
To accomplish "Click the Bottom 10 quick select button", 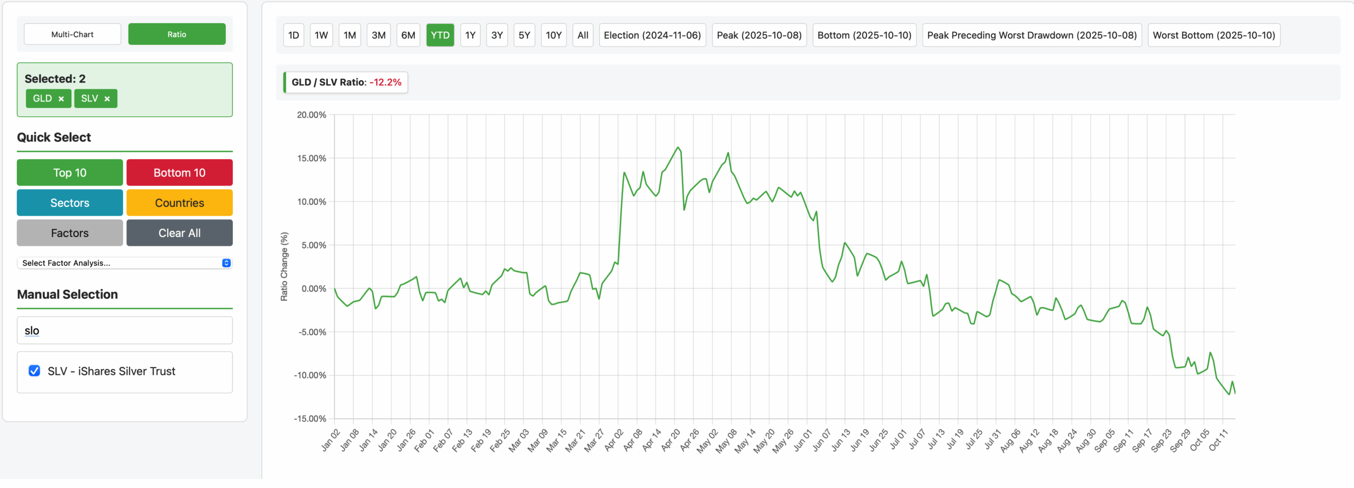I will (x=179, y=173).
